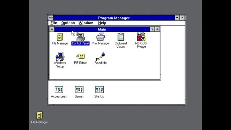Open the Help menu
The image size is (231, 130).
click(102, 23)
